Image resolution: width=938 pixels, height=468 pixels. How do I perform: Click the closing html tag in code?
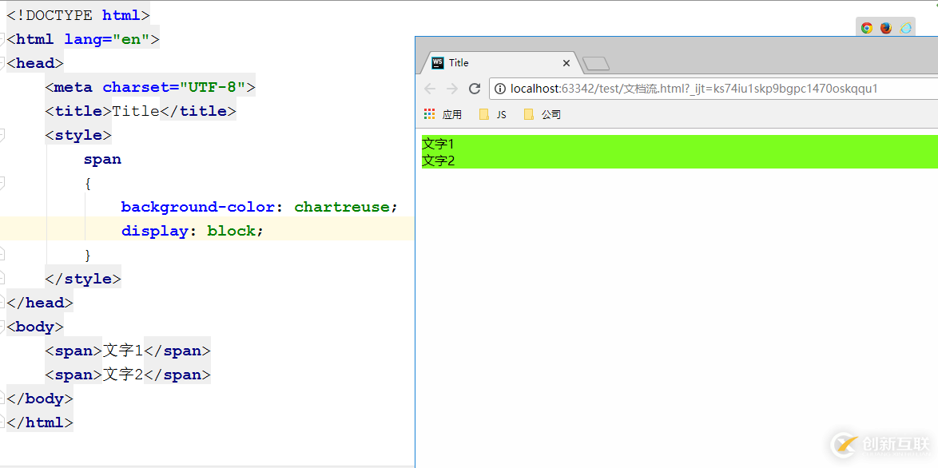[40, 422]
